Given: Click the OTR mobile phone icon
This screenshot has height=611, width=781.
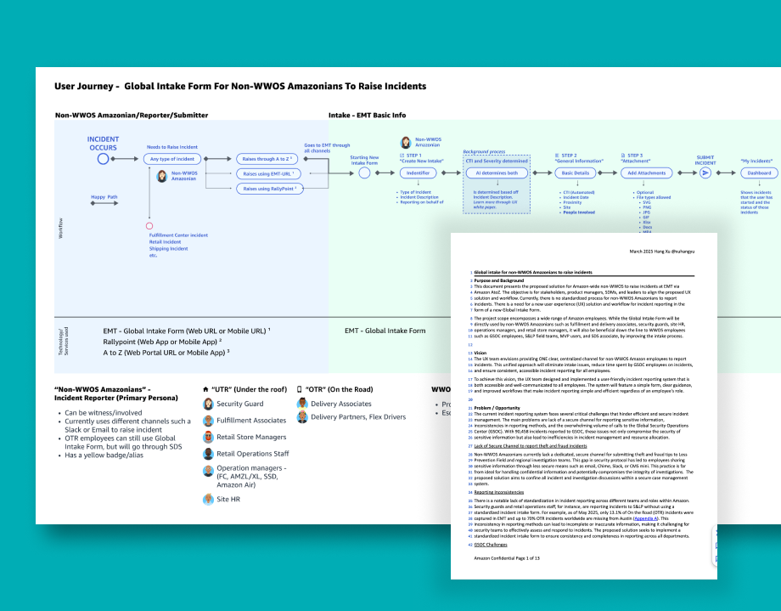Looking at the screenshot, I should [300, 389].
